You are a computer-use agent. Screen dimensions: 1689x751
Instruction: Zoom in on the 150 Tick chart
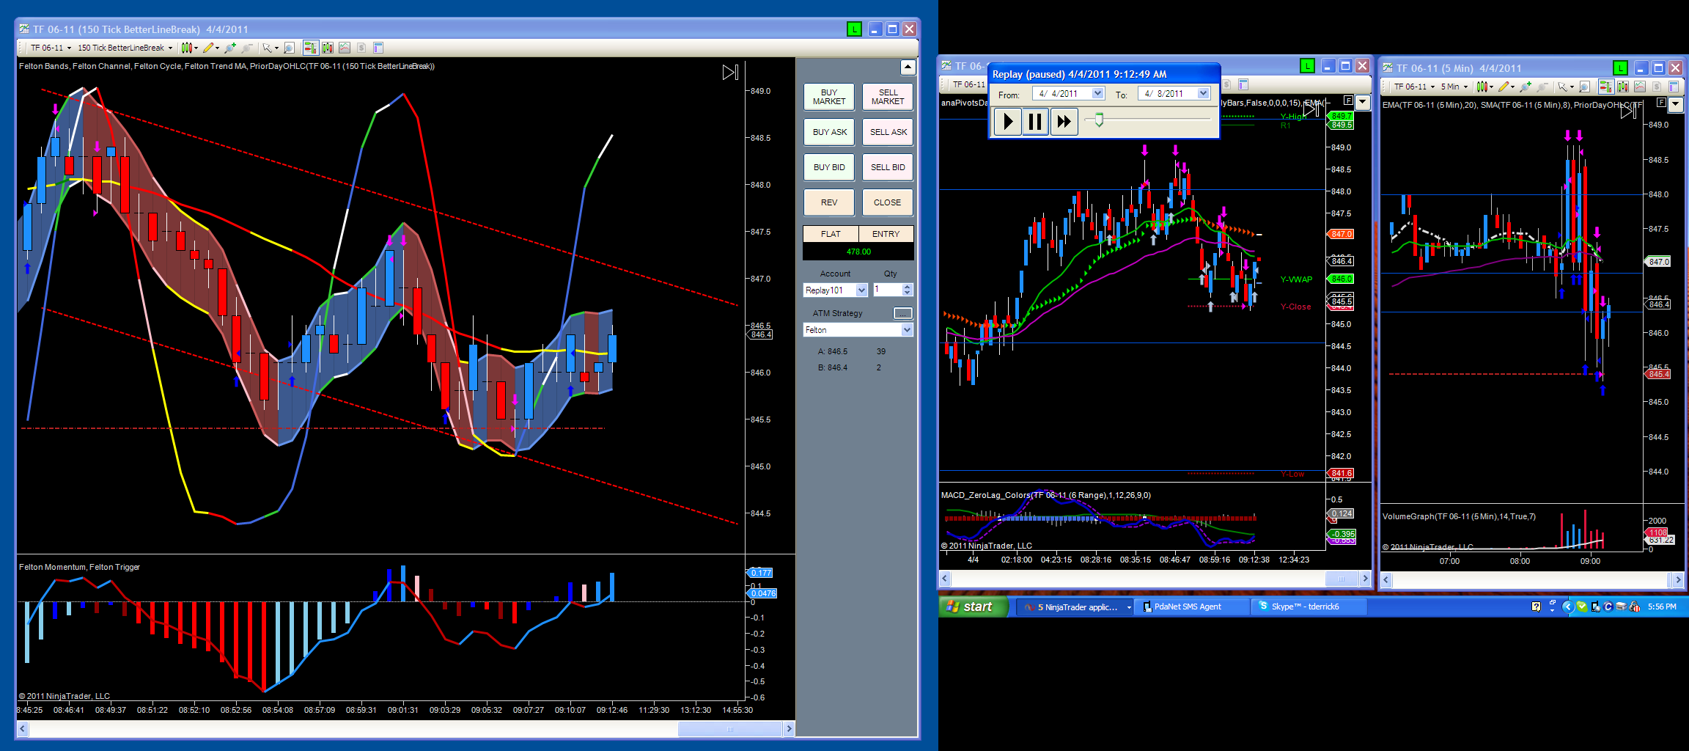(x=230, y=48)
